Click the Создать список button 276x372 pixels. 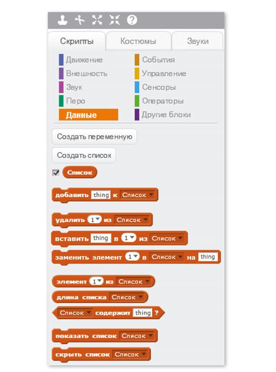click(x=84, y=155)
